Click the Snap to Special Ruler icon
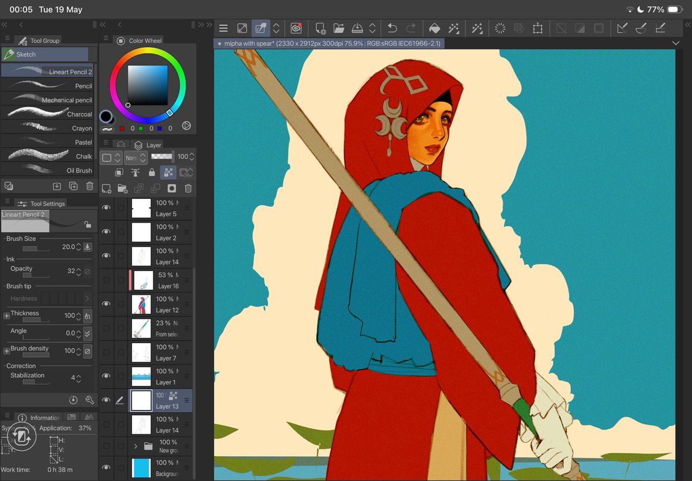This screenshot has width=692, height=481. click(641, 28)
